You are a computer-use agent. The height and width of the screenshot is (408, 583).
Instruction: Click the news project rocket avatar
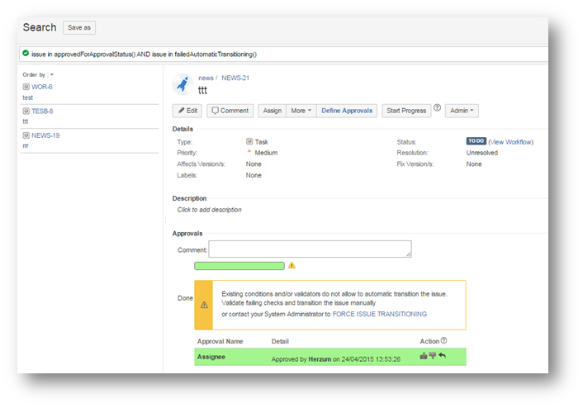tap(182, 84)
